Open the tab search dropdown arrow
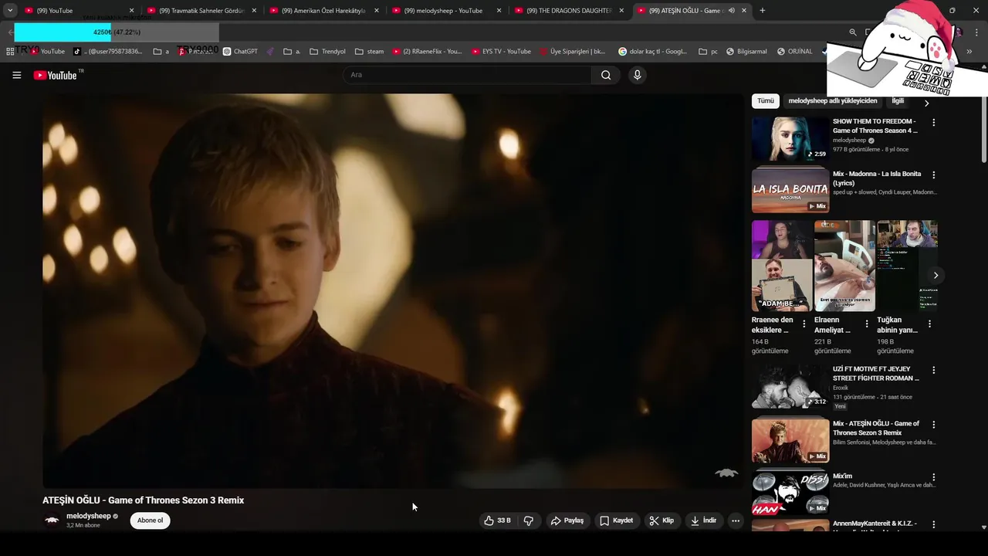Image resolution: width=988 pixels, height=556 pixels. pyautogui.click(x=10, y=11)
